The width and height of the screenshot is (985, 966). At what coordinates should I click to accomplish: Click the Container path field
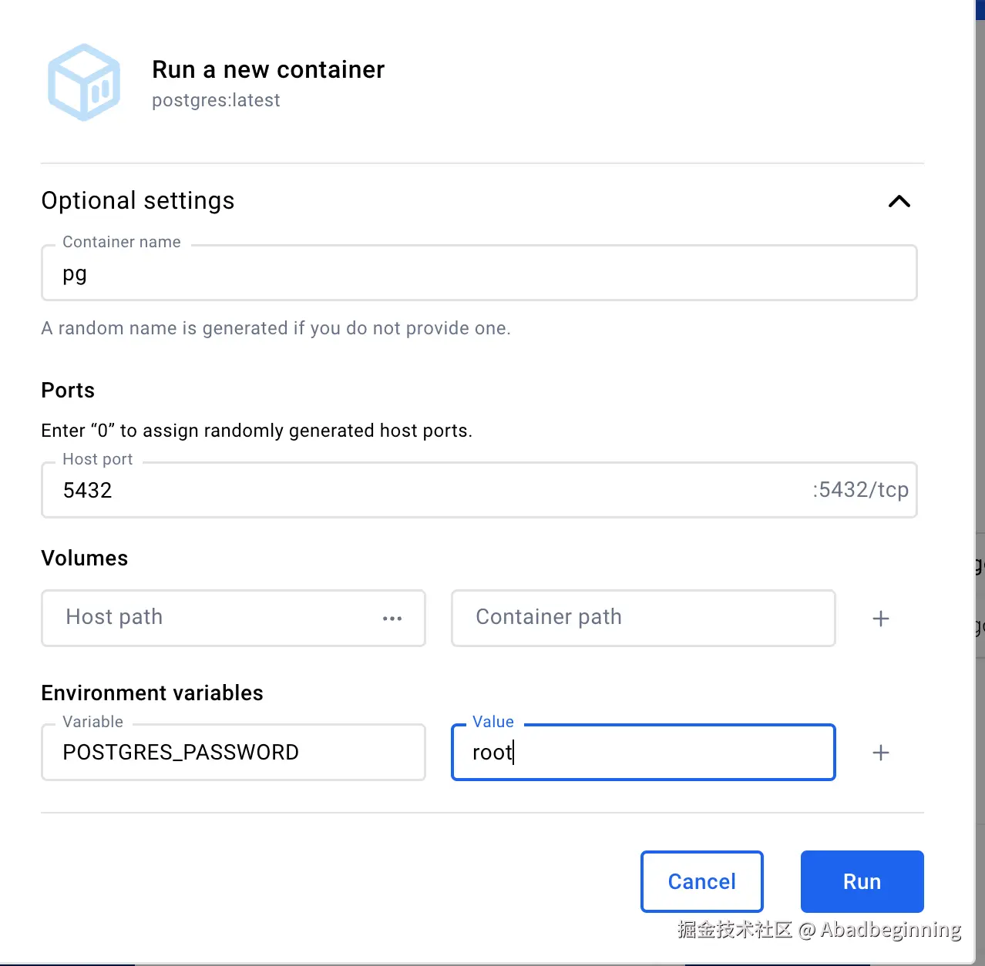pos(643,618)
